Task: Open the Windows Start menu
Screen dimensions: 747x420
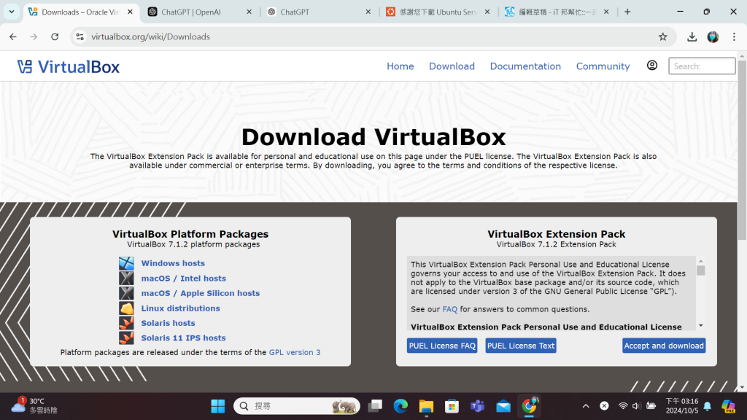Action: (x=217, y=406)
